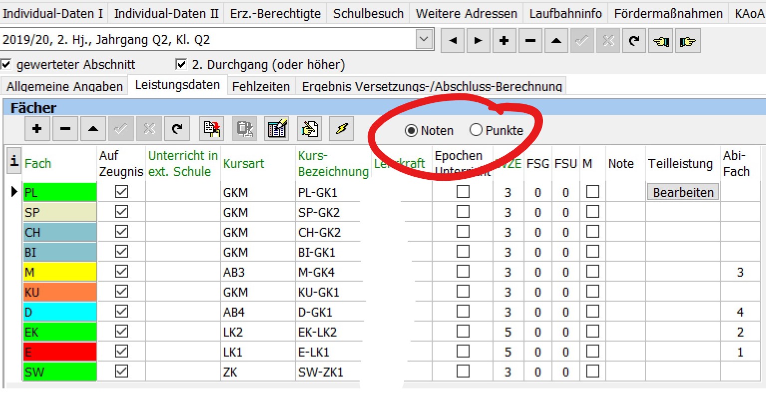Enable Epochen Unterricht checkbox for PL row
The height and width of the screenshot is (400, 766).
coord(463,192)
